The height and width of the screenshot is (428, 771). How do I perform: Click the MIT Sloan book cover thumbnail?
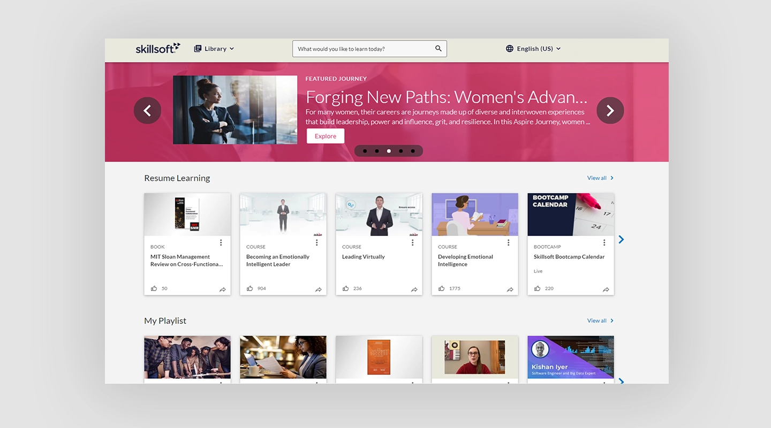(187, 215)
